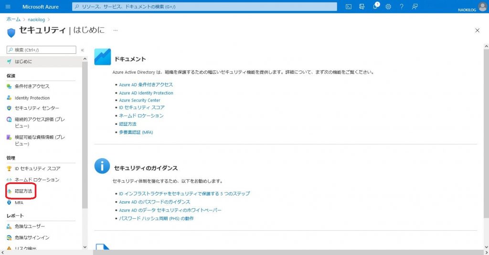Open パスワード ハッシュ同期 (PHS) の動作 link
This screenshot has width=489, height=255.
click(x=156, y=219)
